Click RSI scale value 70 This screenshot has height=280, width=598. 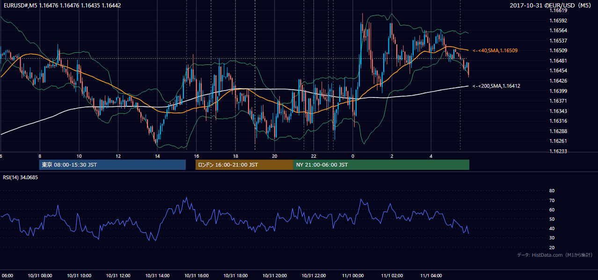click(x=552, y=200)
